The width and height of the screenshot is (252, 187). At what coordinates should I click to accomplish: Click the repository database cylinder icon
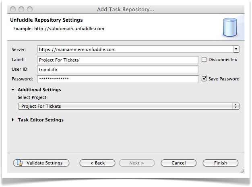(x=230, y=27)
